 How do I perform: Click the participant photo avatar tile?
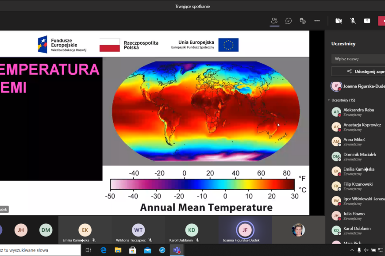click(298, 230)
